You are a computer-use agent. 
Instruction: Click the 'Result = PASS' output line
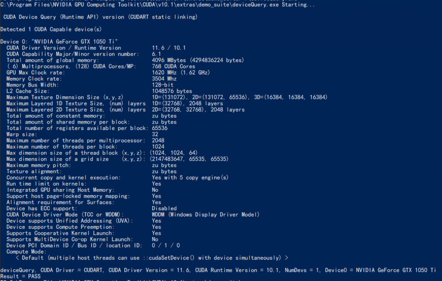coord(20,276)
